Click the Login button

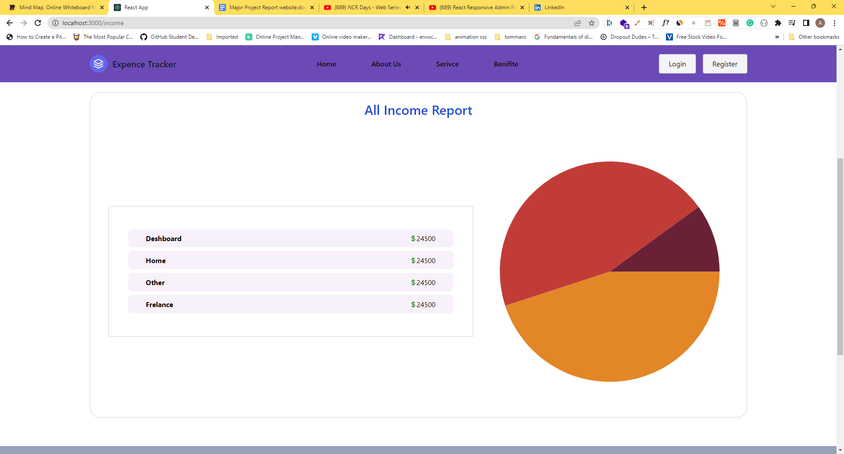pyautogui.click(x=677, y=64)
